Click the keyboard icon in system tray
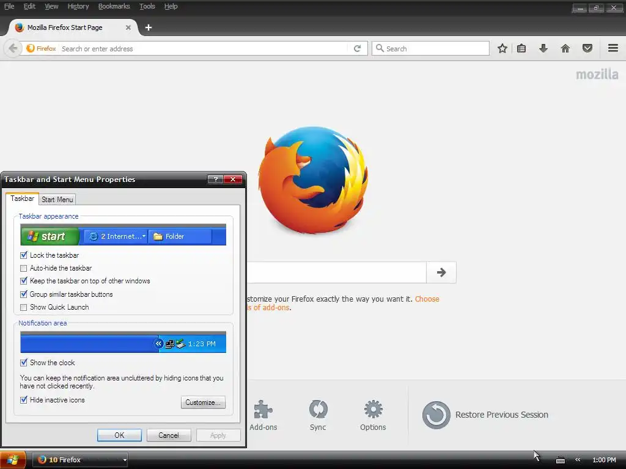Viewport: 626px width, 469px height. pyautogui.click(x=561, y=460)
